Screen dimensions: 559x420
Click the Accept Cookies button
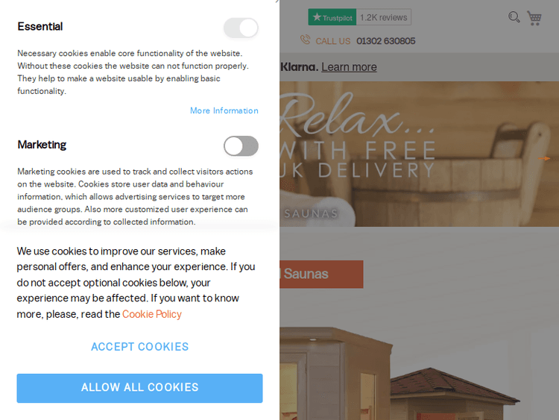pyautogui.click(x=140, y=346)
